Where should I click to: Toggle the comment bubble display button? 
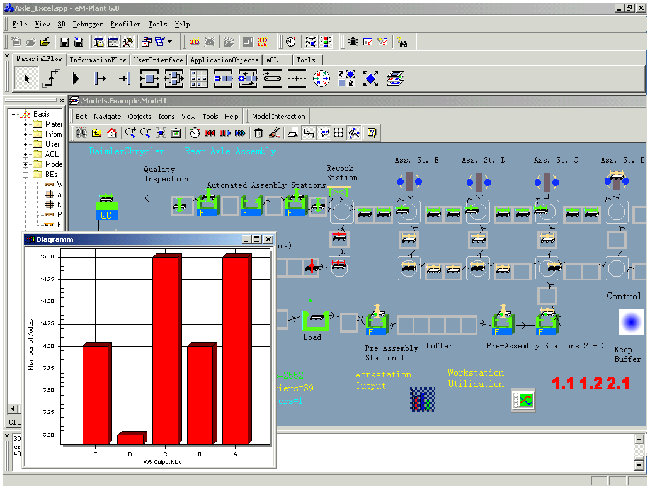(324, 133)
